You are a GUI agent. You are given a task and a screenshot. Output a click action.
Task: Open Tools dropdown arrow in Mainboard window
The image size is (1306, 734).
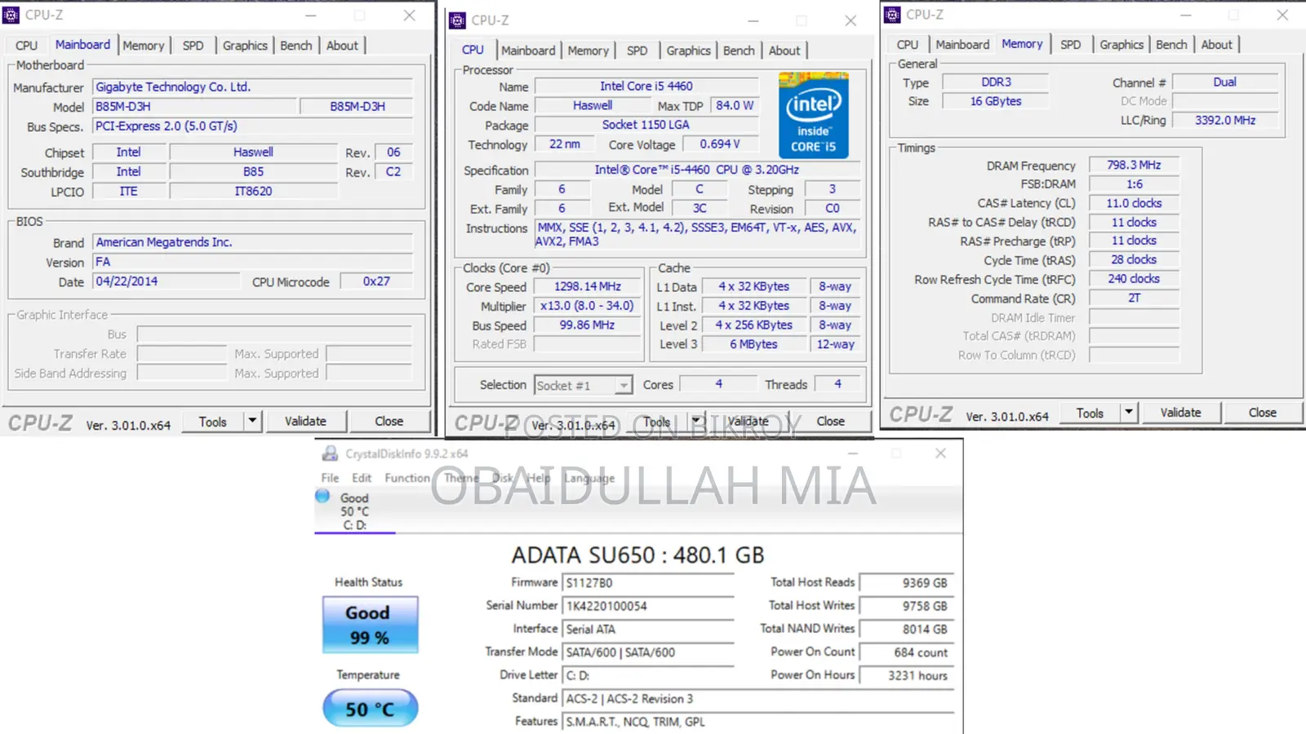point(252,421)
